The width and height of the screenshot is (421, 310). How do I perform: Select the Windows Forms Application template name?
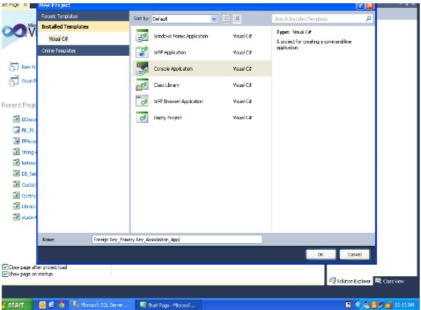tap(181, 36)
